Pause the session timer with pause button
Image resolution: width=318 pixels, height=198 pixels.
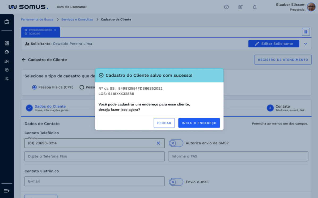(x=306, y=32)
